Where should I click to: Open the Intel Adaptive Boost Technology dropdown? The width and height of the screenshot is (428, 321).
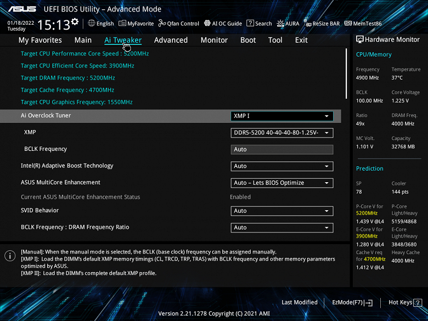282,166
